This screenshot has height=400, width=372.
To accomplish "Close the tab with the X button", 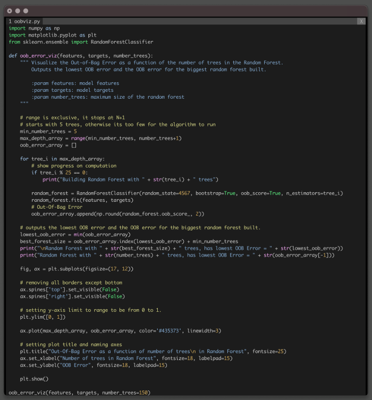I will coord(361,21).
